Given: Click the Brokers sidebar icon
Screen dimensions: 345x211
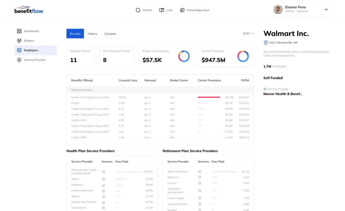Looking at the screenshot, I should (x=19, y=41).
